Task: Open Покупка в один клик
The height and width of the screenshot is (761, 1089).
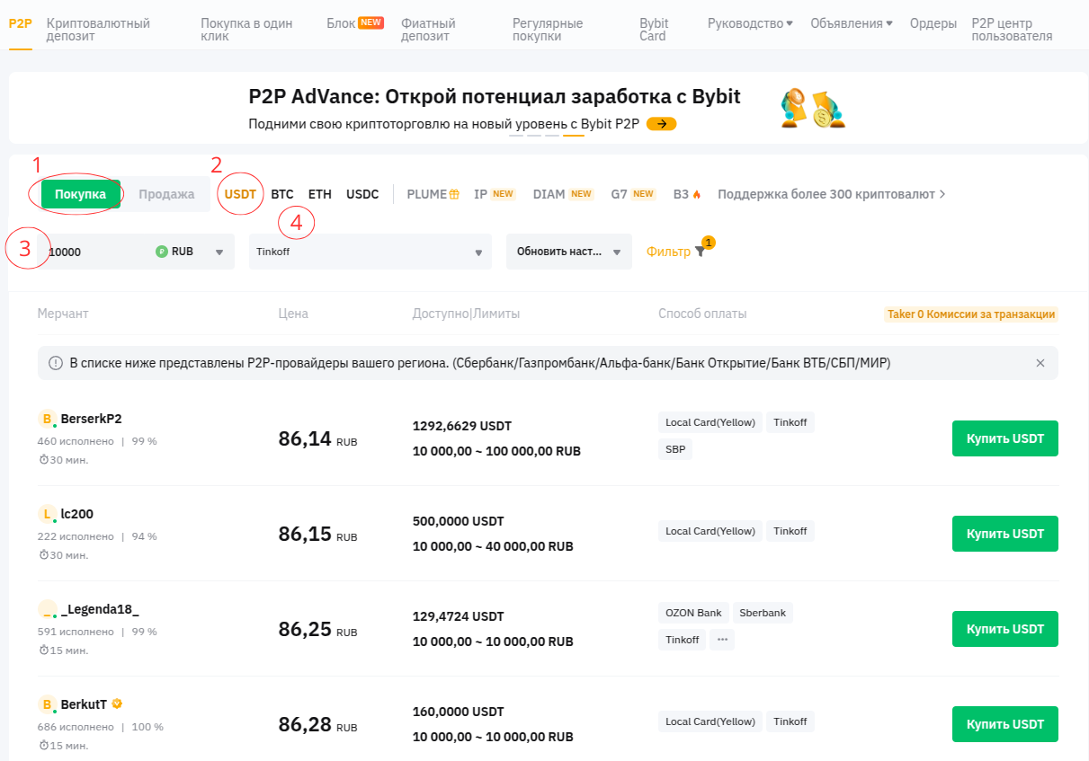Action: pyautogui.click(x=246, y=30)
